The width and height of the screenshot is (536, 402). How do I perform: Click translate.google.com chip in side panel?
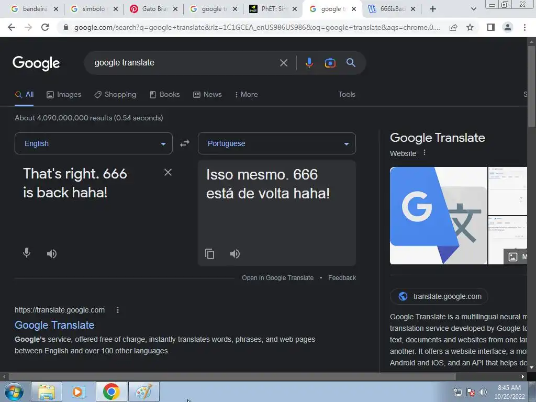tap(439, 296)
